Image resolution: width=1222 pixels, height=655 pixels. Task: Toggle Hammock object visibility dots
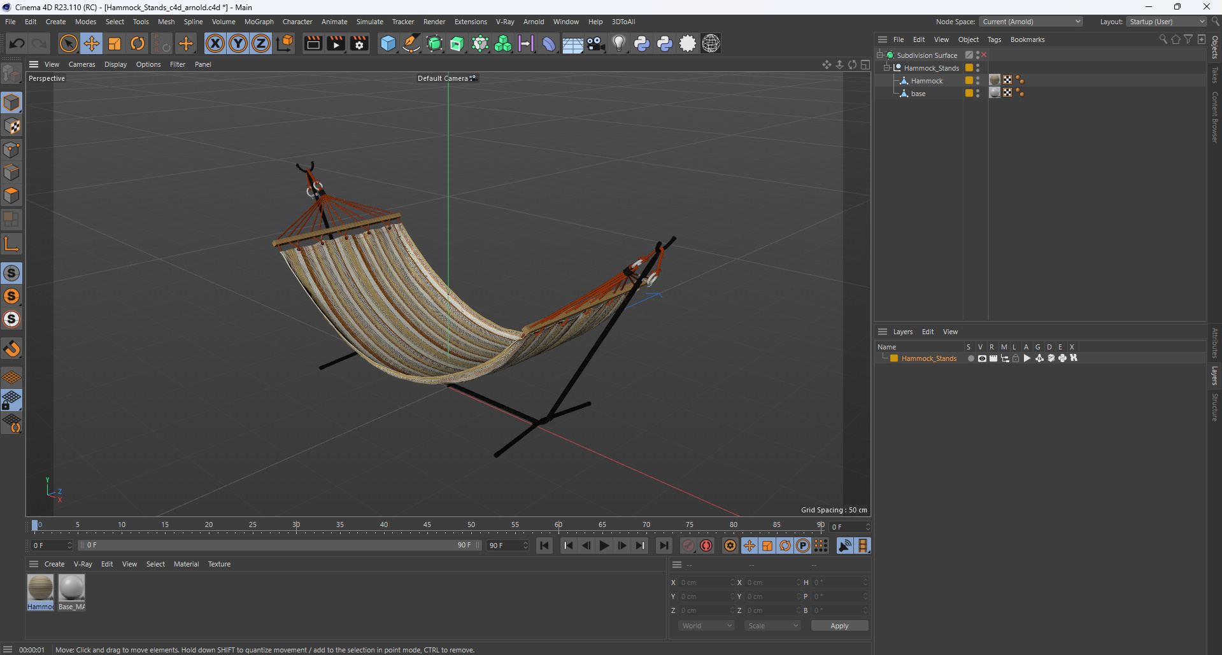pyautogui.click(x=977, y=80)
